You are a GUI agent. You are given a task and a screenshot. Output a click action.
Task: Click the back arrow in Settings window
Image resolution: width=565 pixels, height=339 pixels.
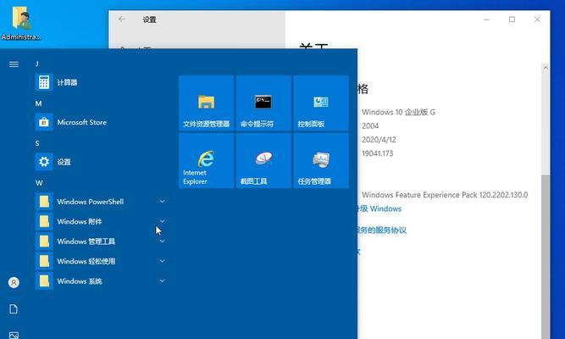[122, 19]
